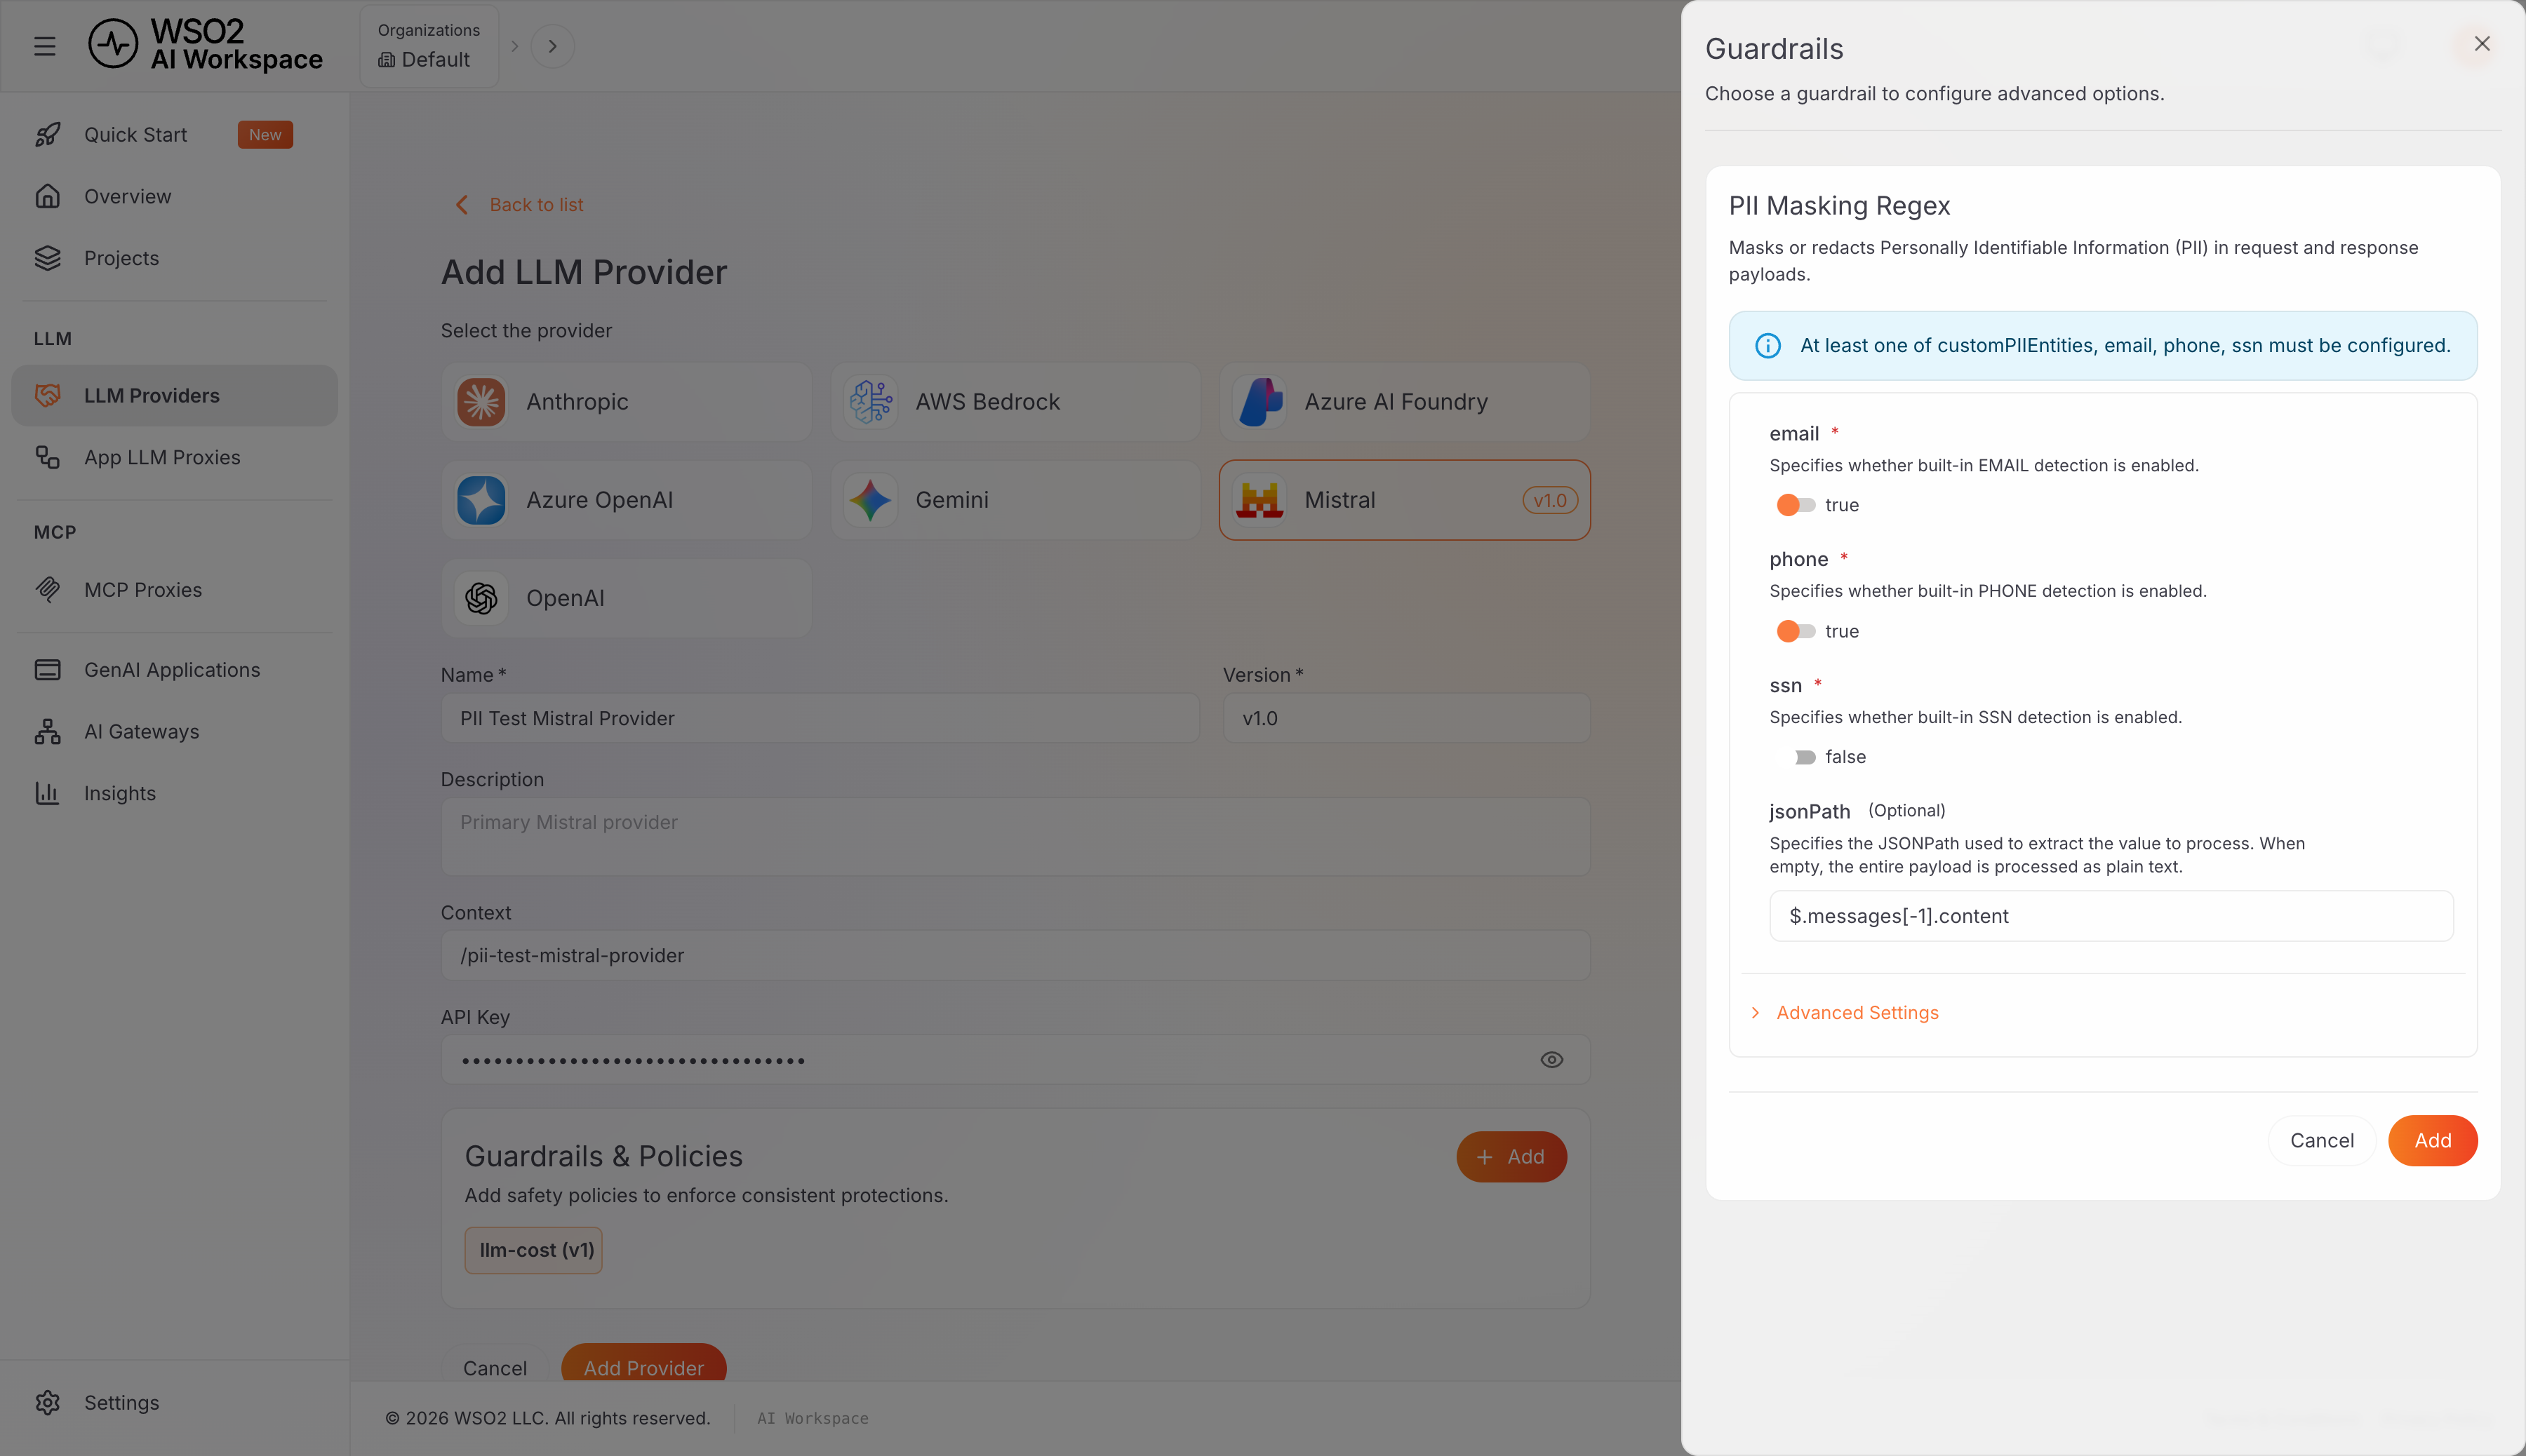Click the jsonPath input field

2111,916
